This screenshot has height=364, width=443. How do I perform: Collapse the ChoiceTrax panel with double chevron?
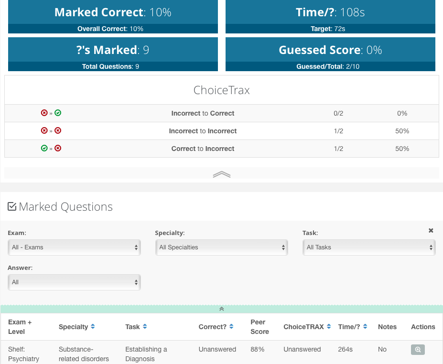221,174
